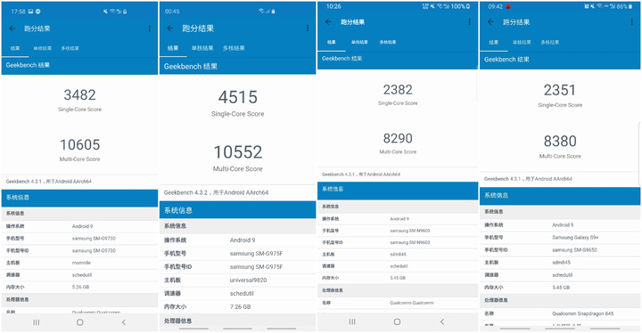Tap back arrow on 2382 score screen
Image resolution: width=642 pixels, height=333 pixels.
[x=328, y=21]
